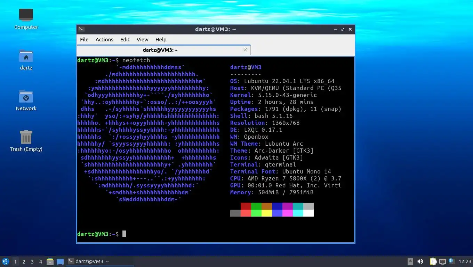
Task: Switch to workspace 2
Action: point(24,261)
